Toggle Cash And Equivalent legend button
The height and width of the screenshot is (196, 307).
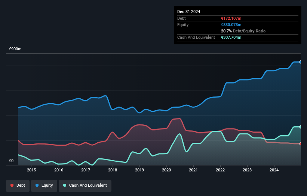(85, 186)
